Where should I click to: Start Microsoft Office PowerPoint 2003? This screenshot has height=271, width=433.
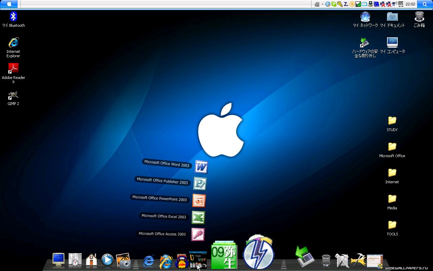[x=199, y=201]
